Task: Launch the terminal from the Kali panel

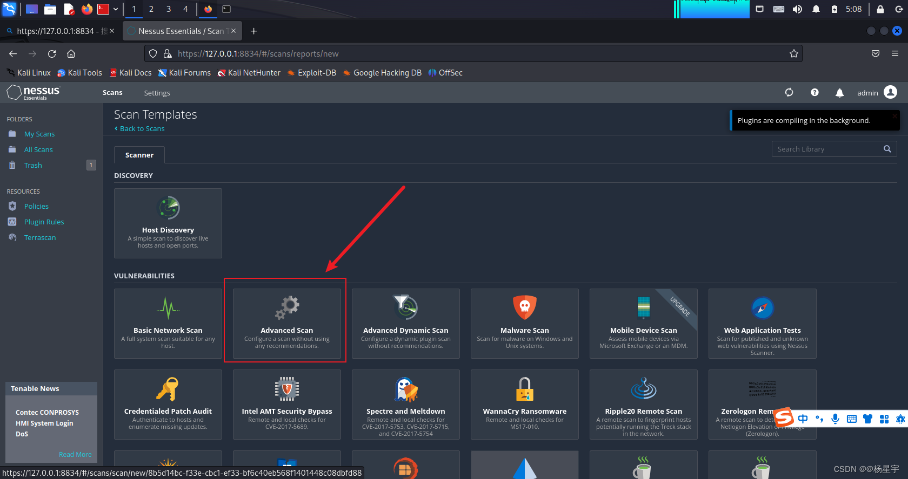Action: pyautogui.click(x=103, y=9)
